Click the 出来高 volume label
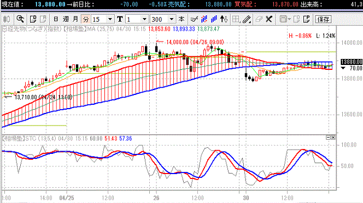This screenshot has width=363, height=203. pos(311,4)
